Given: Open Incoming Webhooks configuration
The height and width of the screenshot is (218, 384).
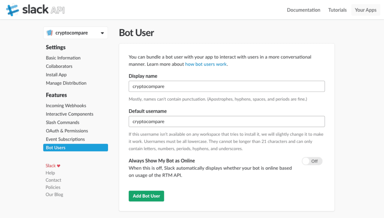Looking at the screenshot, I should pyautogui.click(x=66, y=105).
